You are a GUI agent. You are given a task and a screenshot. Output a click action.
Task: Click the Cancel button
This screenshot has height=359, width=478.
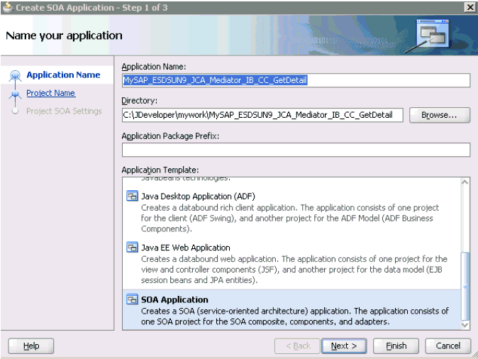tap(448, 346)
